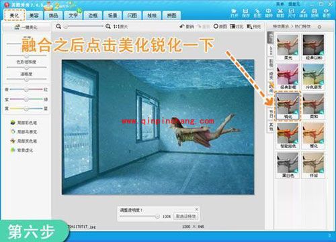Close the 调整透明度 transparency popup
The height and width of the screenshot is (242, 336).
point(196,209)
